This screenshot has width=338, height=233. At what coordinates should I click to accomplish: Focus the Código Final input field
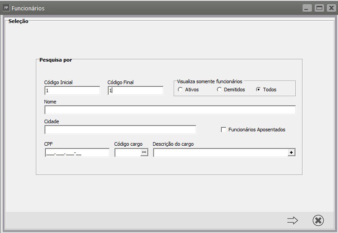[x=135, y=90]
